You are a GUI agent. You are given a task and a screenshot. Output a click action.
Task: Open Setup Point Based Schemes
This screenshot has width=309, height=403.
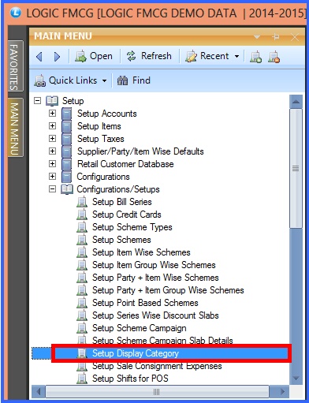tap(145, 303)
